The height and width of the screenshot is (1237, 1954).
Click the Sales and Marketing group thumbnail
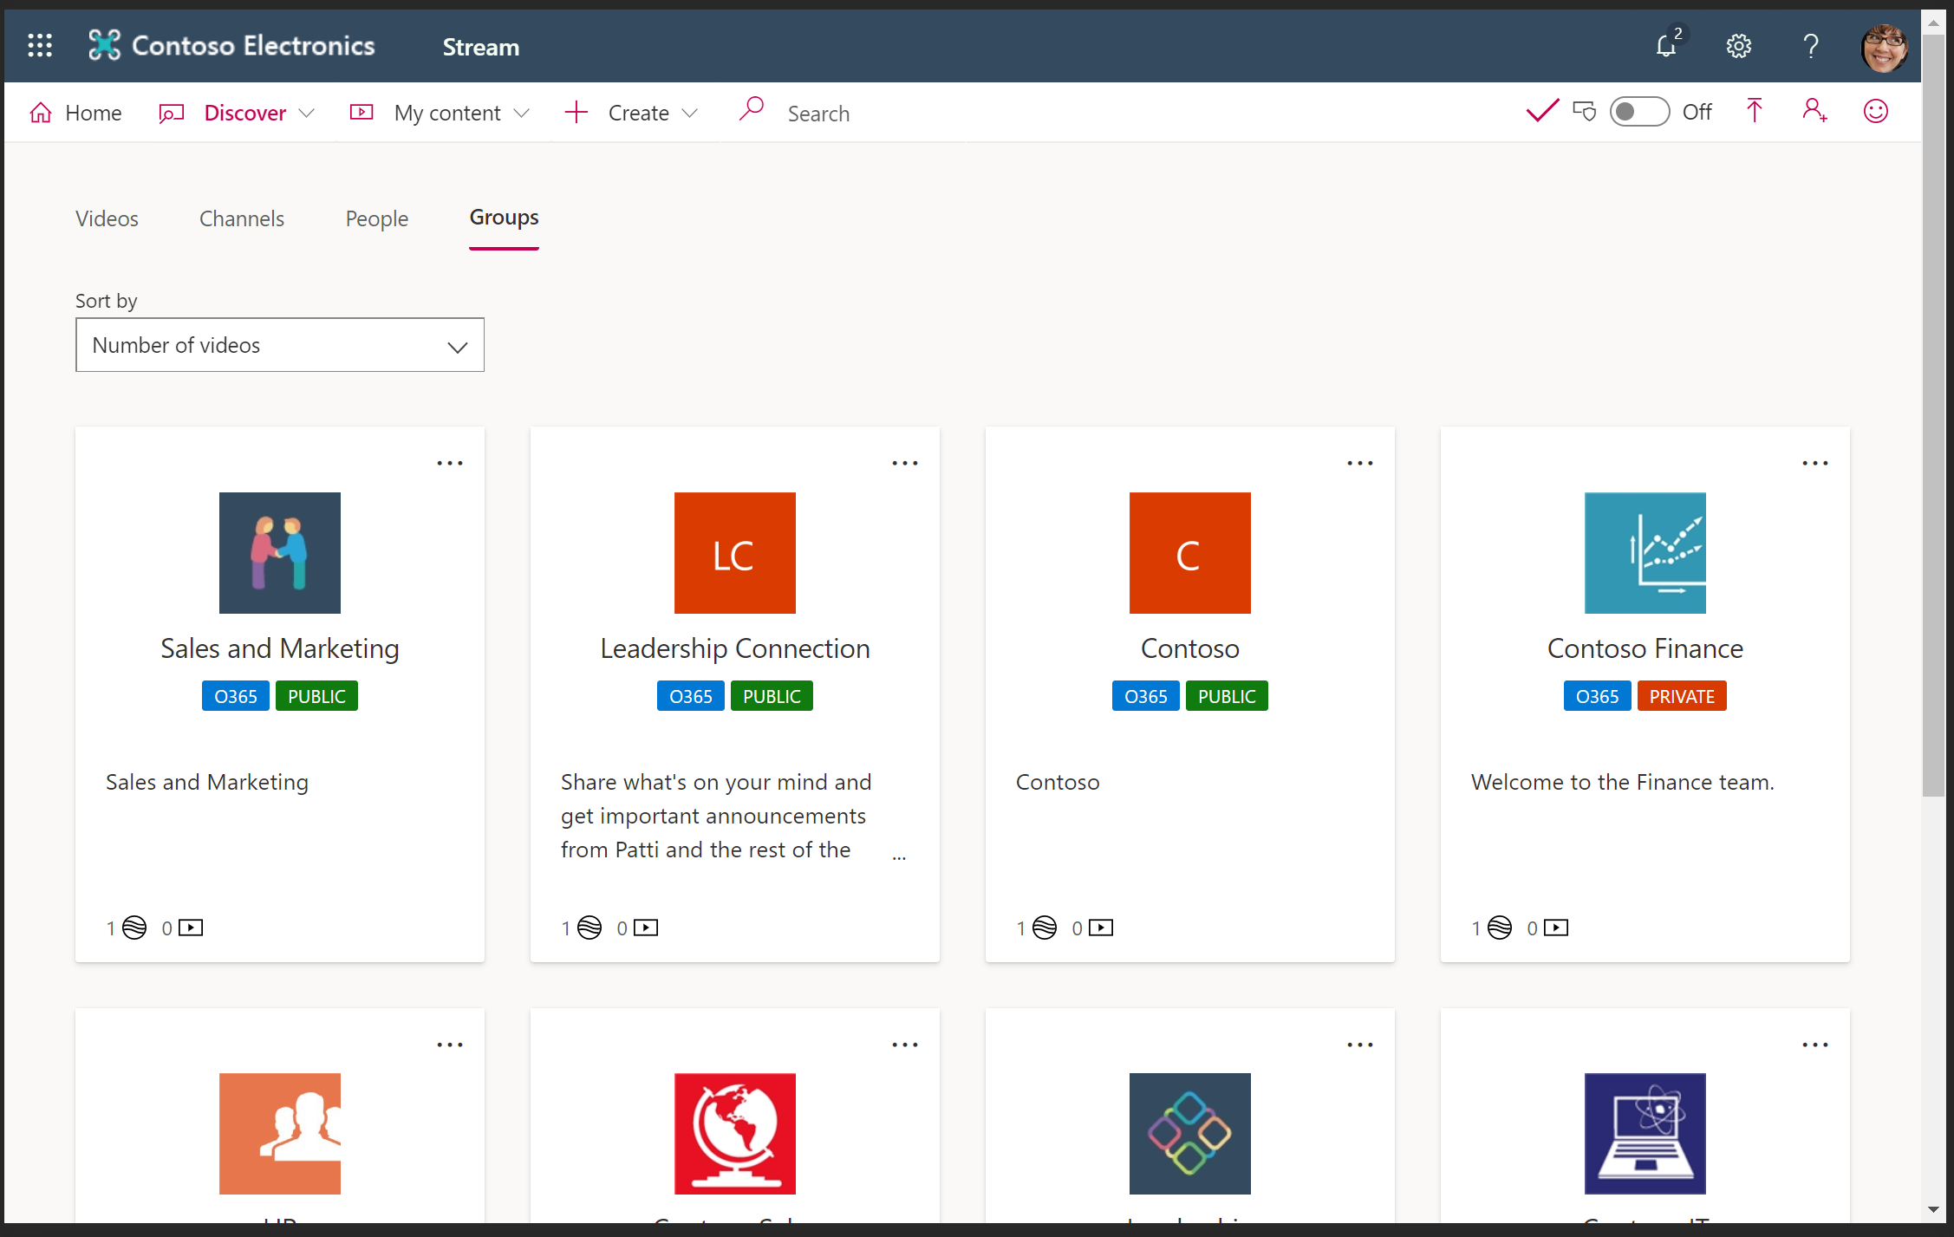(x=280, y=553)
